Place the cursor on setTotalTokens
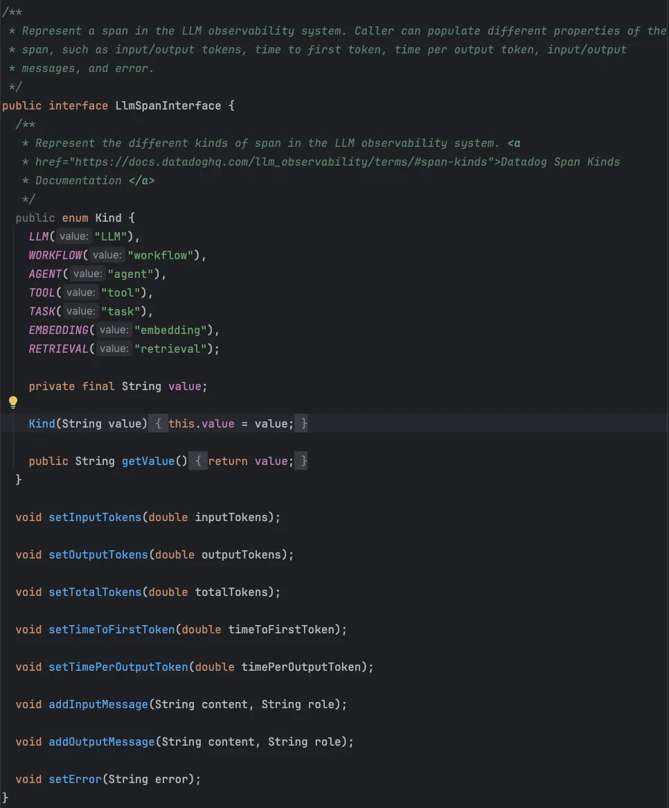Image resolution: width=669 pixels, height=808 pixels. pos(95,592)
